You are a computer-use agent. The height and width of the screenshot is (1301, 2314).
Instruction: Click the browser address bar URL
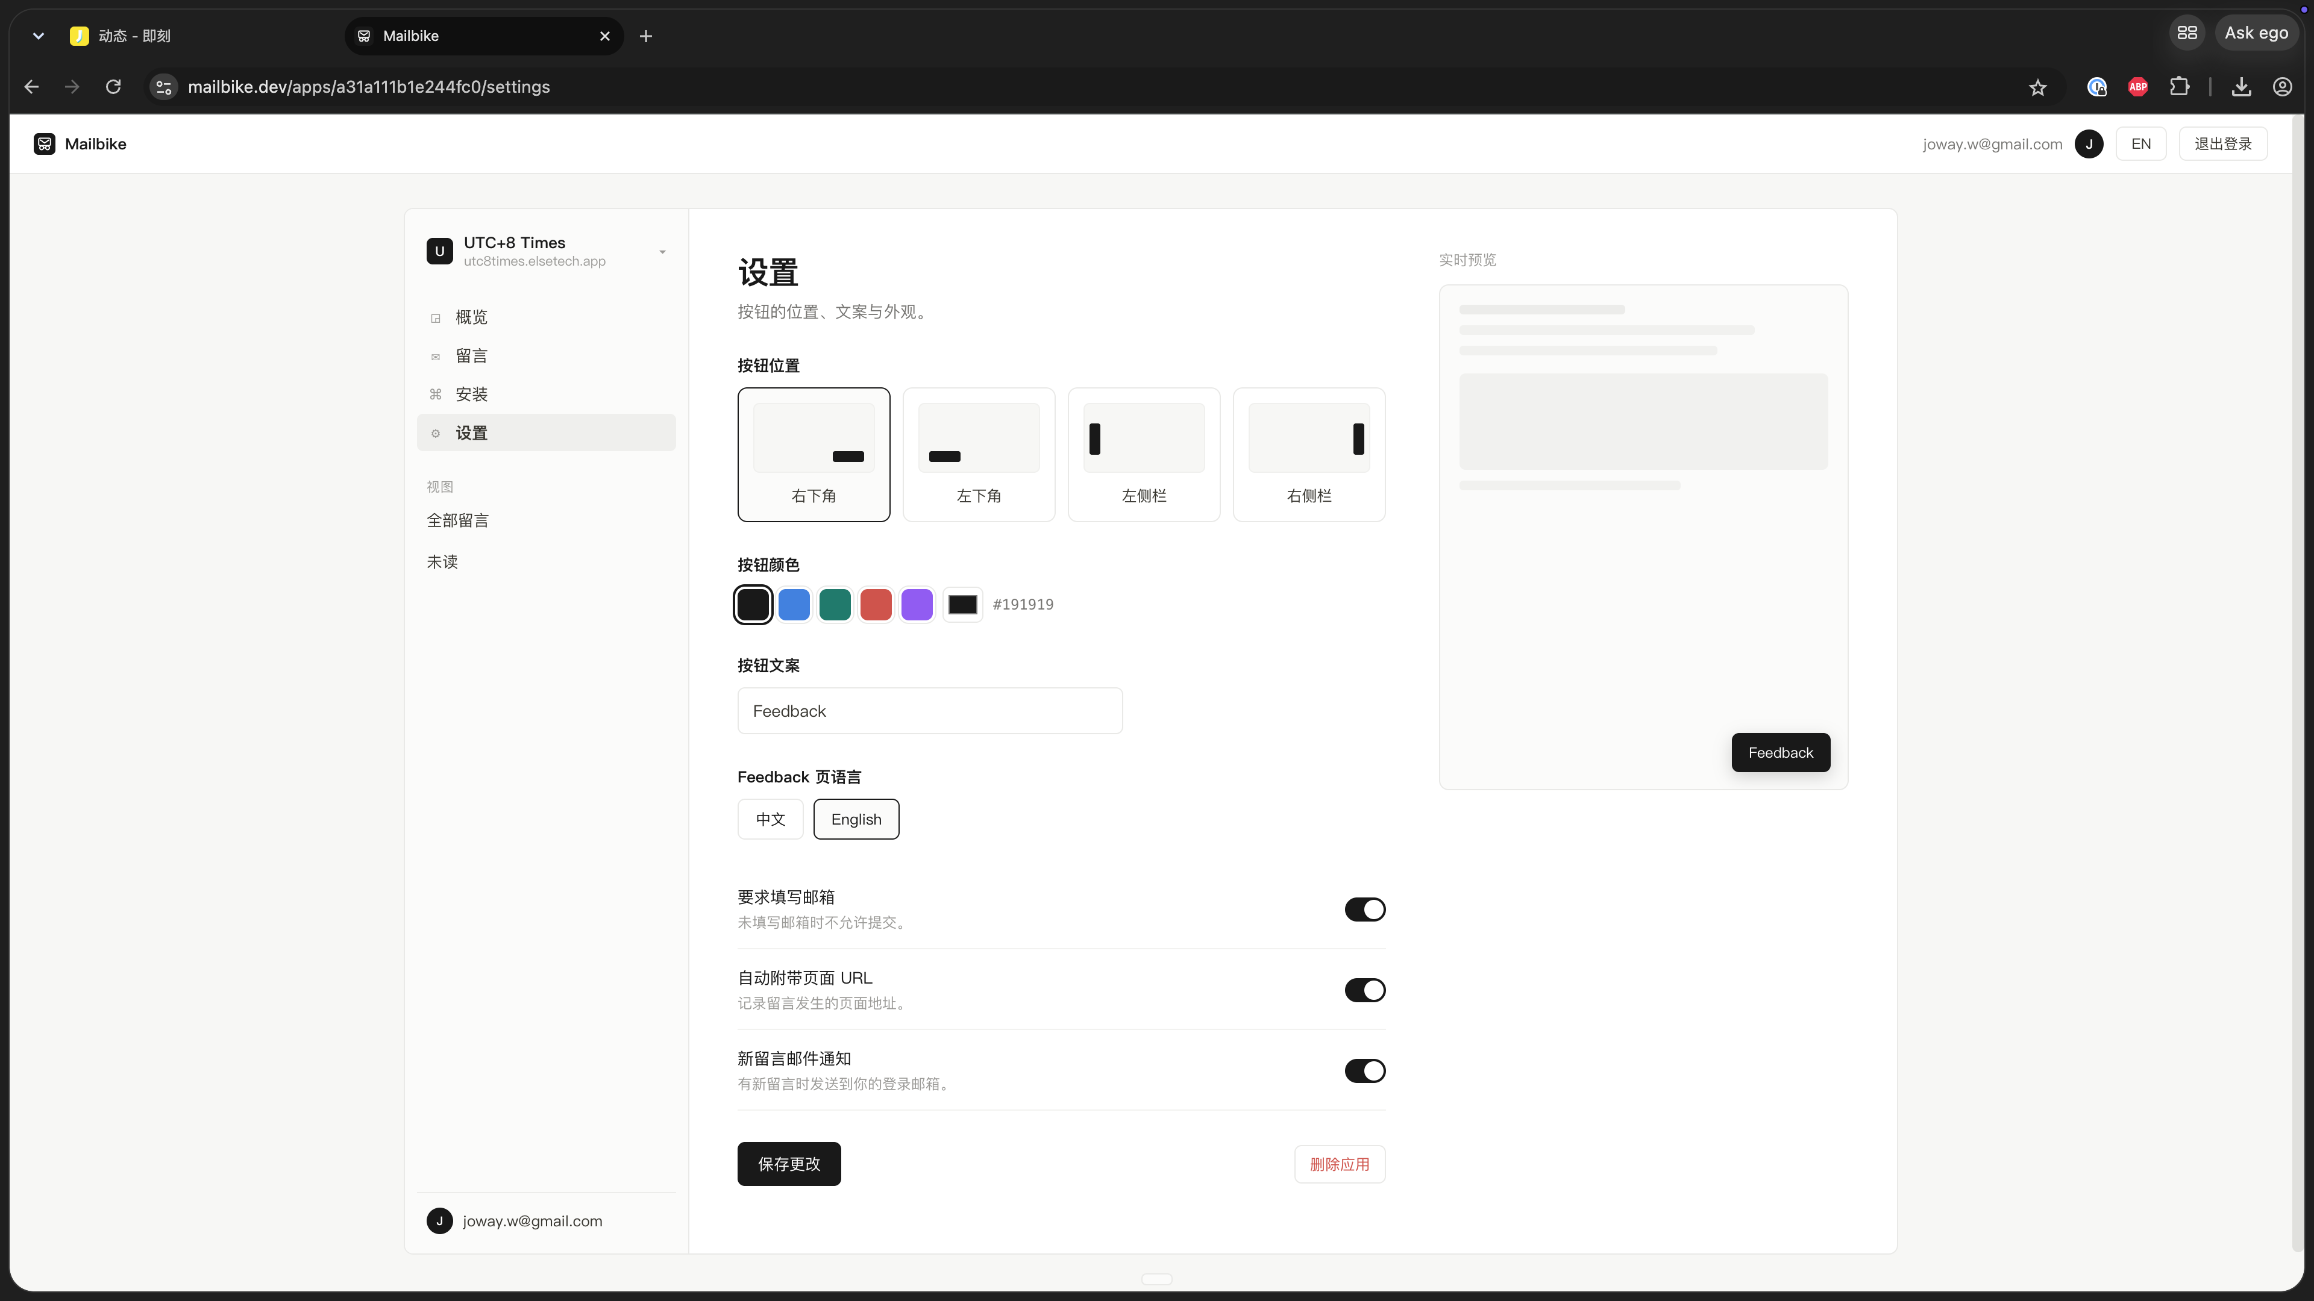(x=368, y=87)
